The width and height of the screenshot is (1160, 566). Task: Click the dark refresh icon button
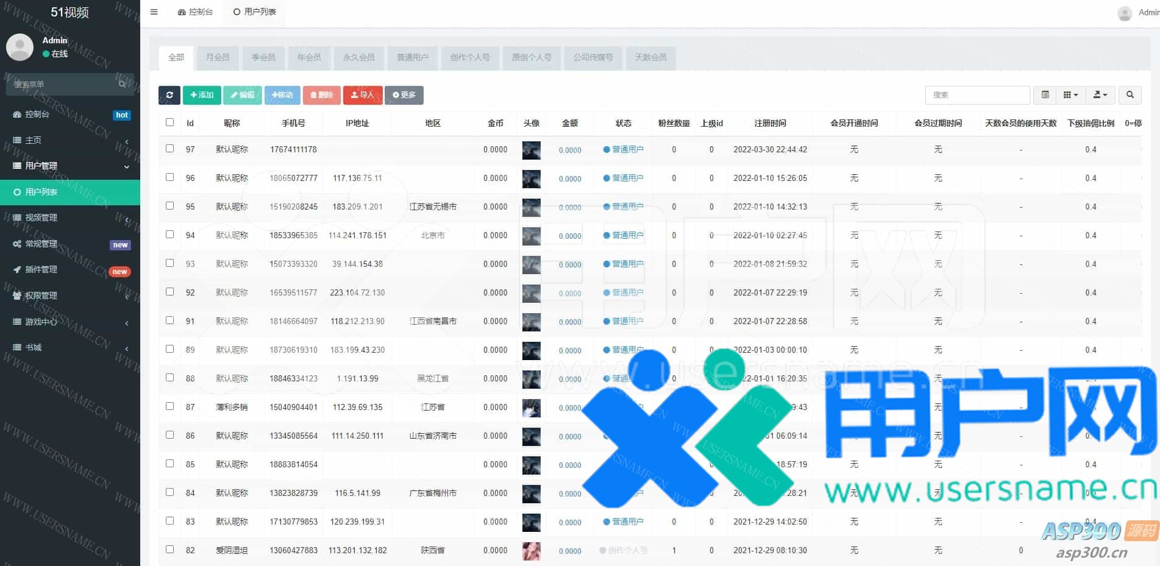pyautogui.click(x=169, y=95)
